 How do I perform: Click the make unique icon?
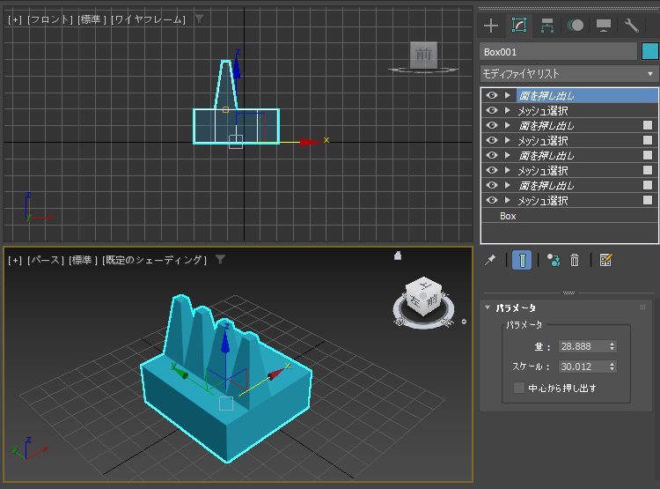coord(554,260)
